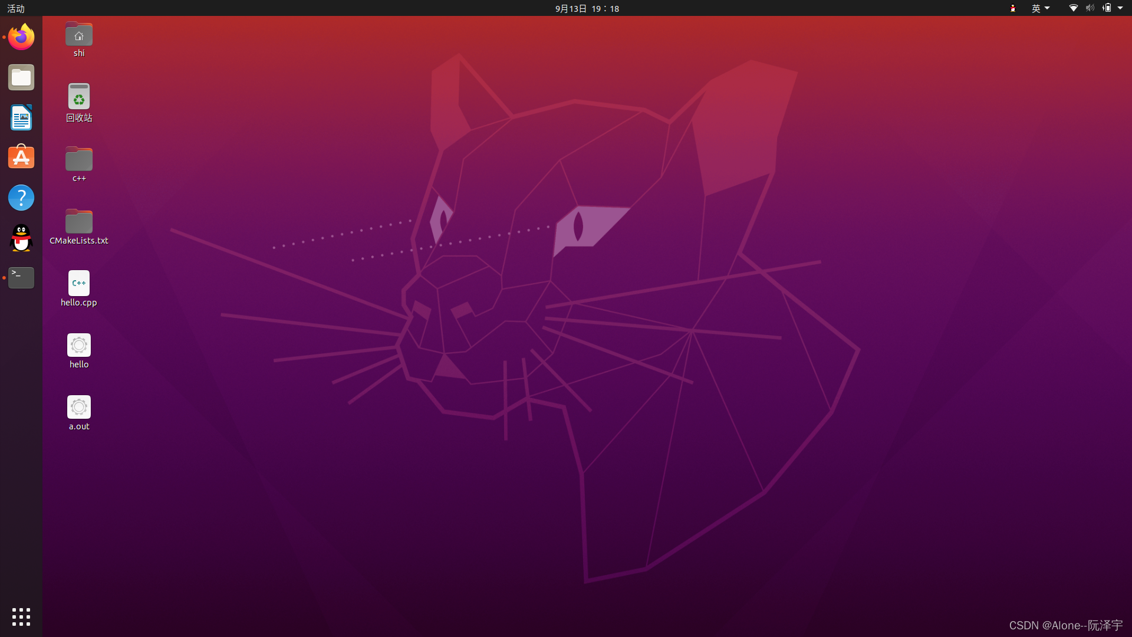
Task: Click the QQ tray indicator in top bar
Action: (x=1013, y=8)
